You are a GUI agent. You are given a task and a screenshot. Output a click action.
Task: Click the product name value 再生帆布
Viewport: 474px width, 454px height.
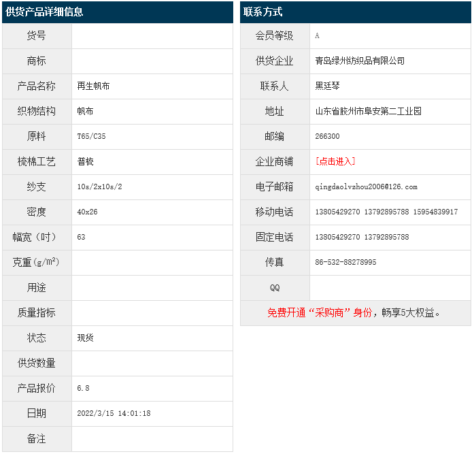coord(94,86)
